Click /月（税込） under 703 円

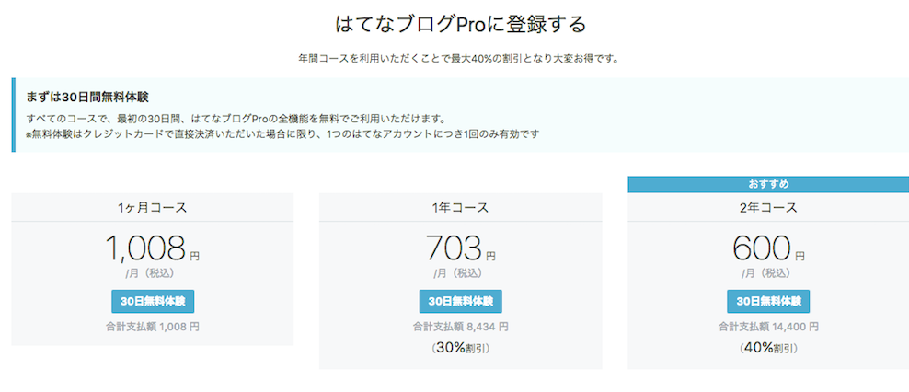pos(458,273)
